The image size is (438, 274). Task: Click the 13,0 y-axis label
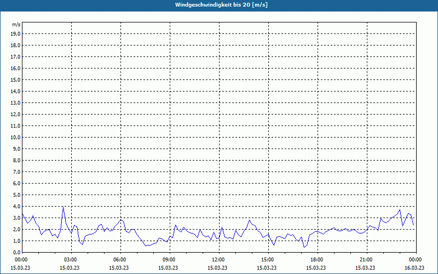pyautogui.click(x=15, y=103)
